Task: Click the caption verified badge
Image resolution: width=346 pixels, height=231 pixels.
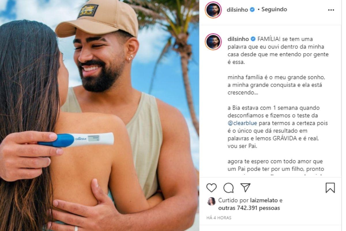Action: (x=253, y=39)
